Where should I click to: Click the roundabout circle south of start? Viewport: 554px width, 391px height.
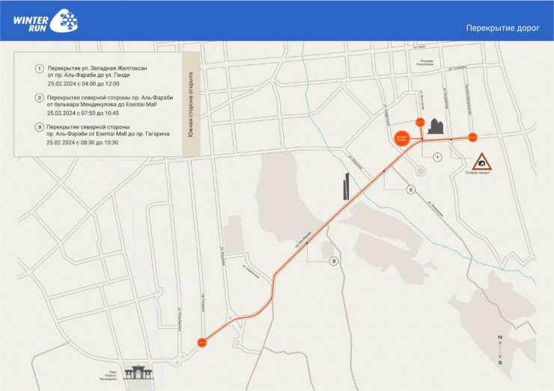click(x=420, y=170)
